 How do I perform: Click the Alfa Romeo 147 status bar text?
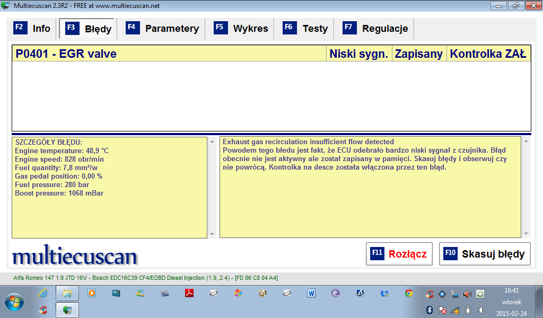point(145,278)
